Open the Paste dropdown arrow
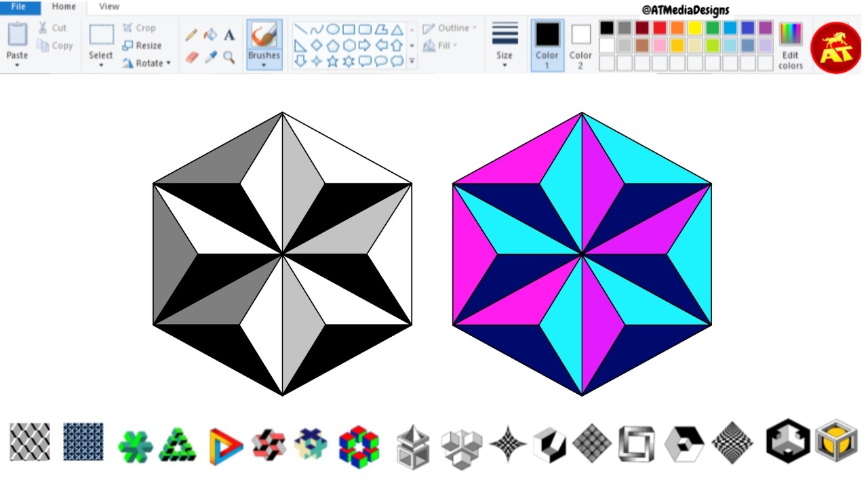The height and width of the screenshot is (488, 868). 17,65
